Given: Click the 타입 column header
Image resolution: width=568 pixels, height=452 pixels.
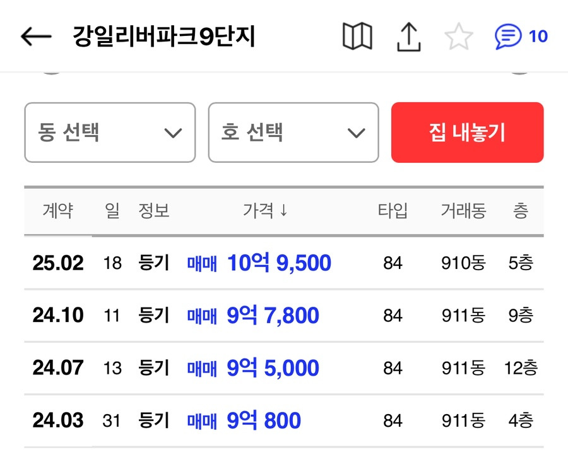Looking at the screenshot, I should tap(393, 210).
